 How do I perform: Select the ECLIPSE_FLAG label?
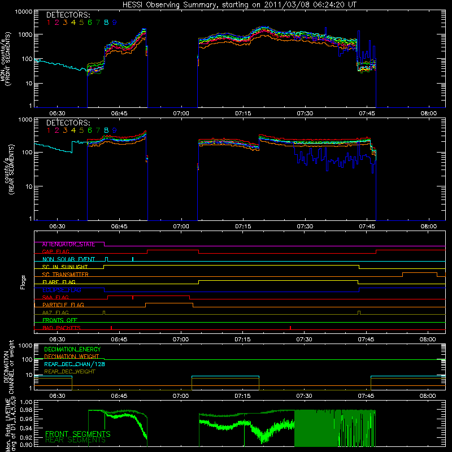[x=62, y=290]
